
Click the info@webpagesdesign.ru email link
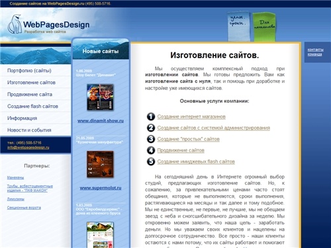28,147
